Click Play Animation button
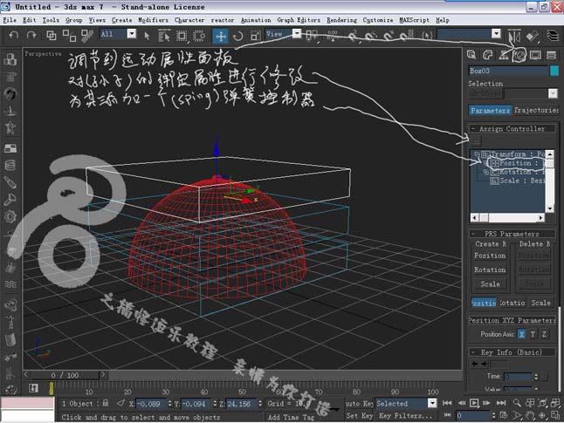This screenshot has width=564, height=423. click(x=474, y=403)
